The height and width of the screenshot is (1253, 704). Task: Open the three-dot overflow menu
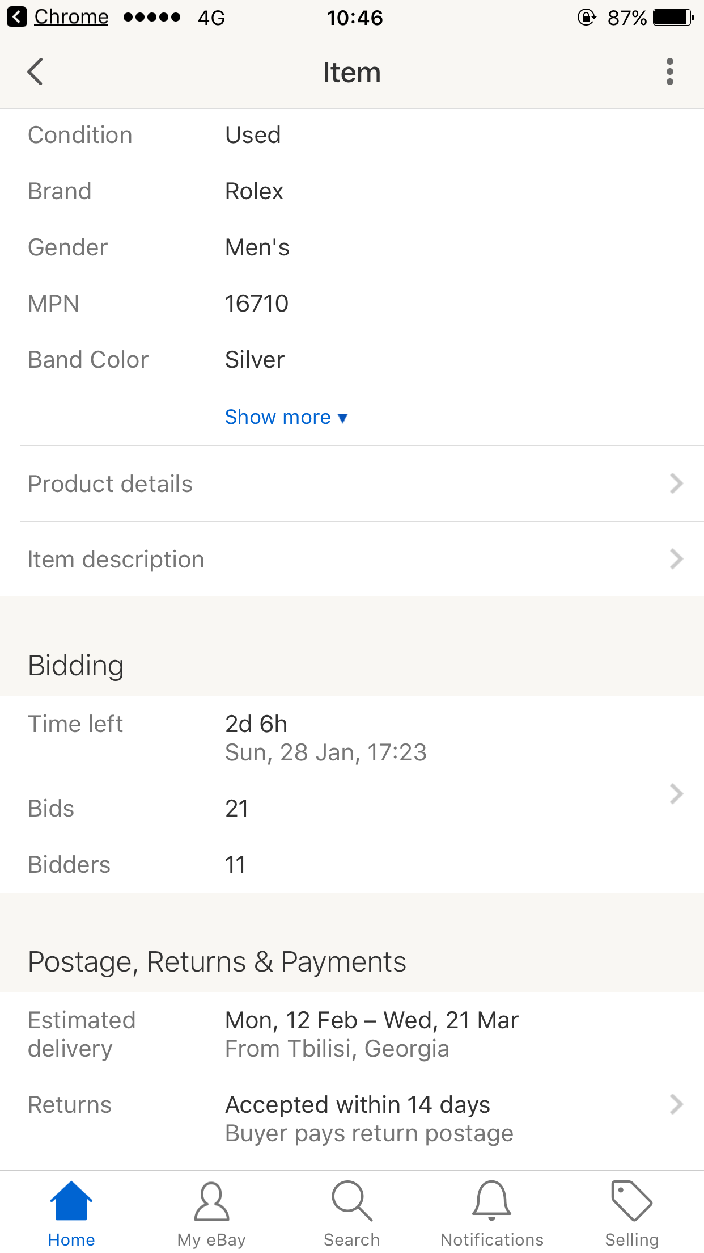click(669, 72)
